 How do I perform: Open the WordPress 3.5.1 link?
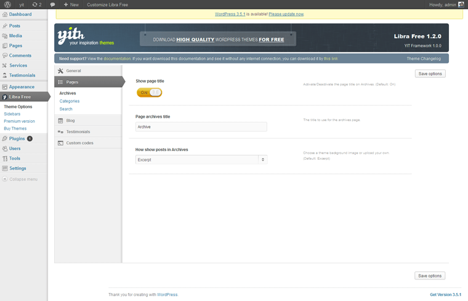click(230, 14)
